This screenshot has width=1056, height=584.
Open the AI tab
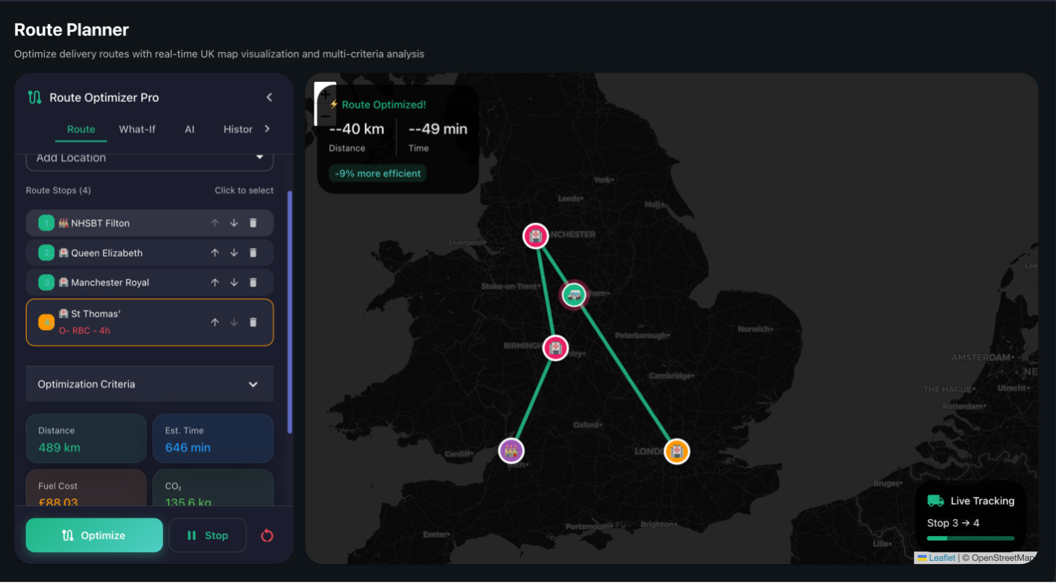[x=190, y=129]
